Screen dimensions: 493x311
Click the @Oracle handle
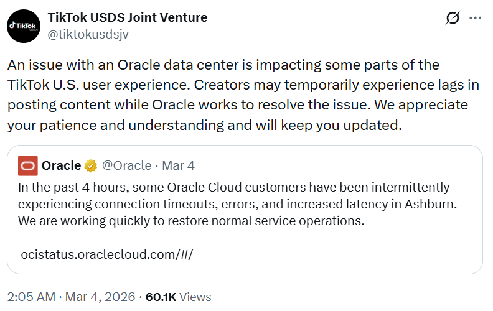126,165
